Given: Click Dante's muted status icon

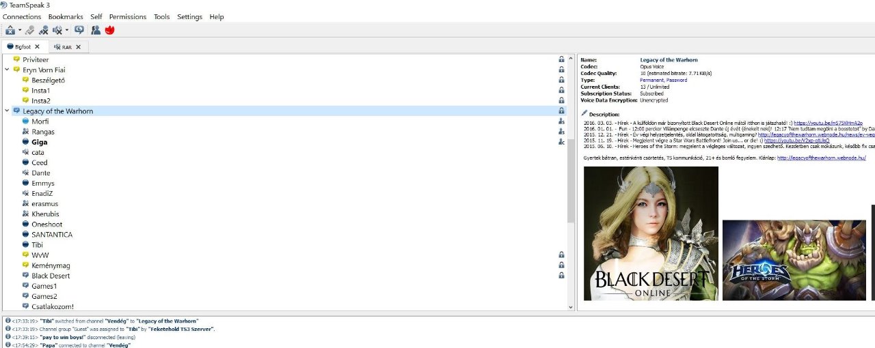Looking at the screenshot, I should (25, 173).
